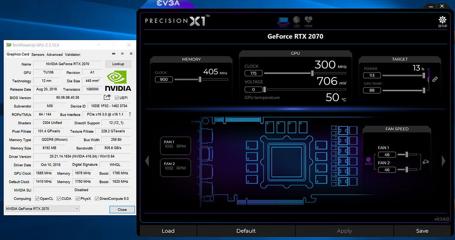Click the NVIDIA logo in GPU-Z
Image resolution: width=455 pixels, height=240 pixels.
coord(118,81)
